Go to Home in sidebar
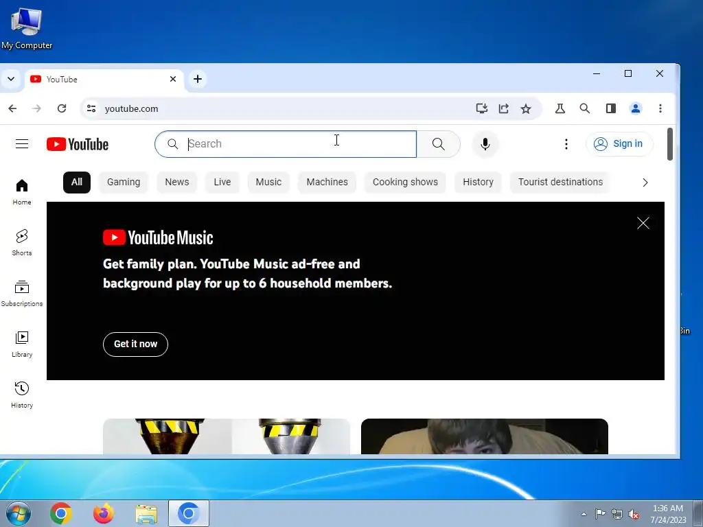This screenshot has height=527, width=703. coord(22,192)
